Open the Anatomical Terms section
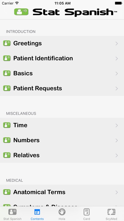 [x=62, y=192]
